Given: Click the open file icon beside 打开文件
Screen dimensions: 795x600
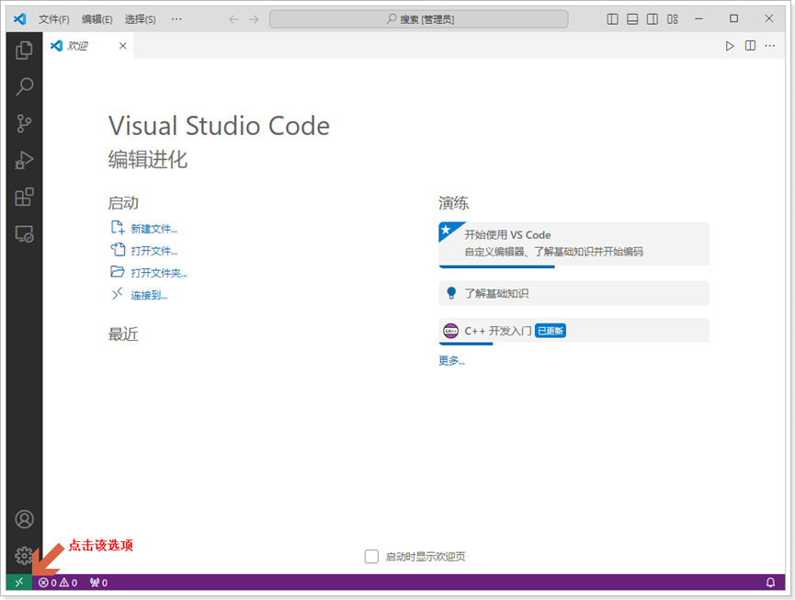Looking at the screenshot, I should pyautogui.click(x=118, y=249).
